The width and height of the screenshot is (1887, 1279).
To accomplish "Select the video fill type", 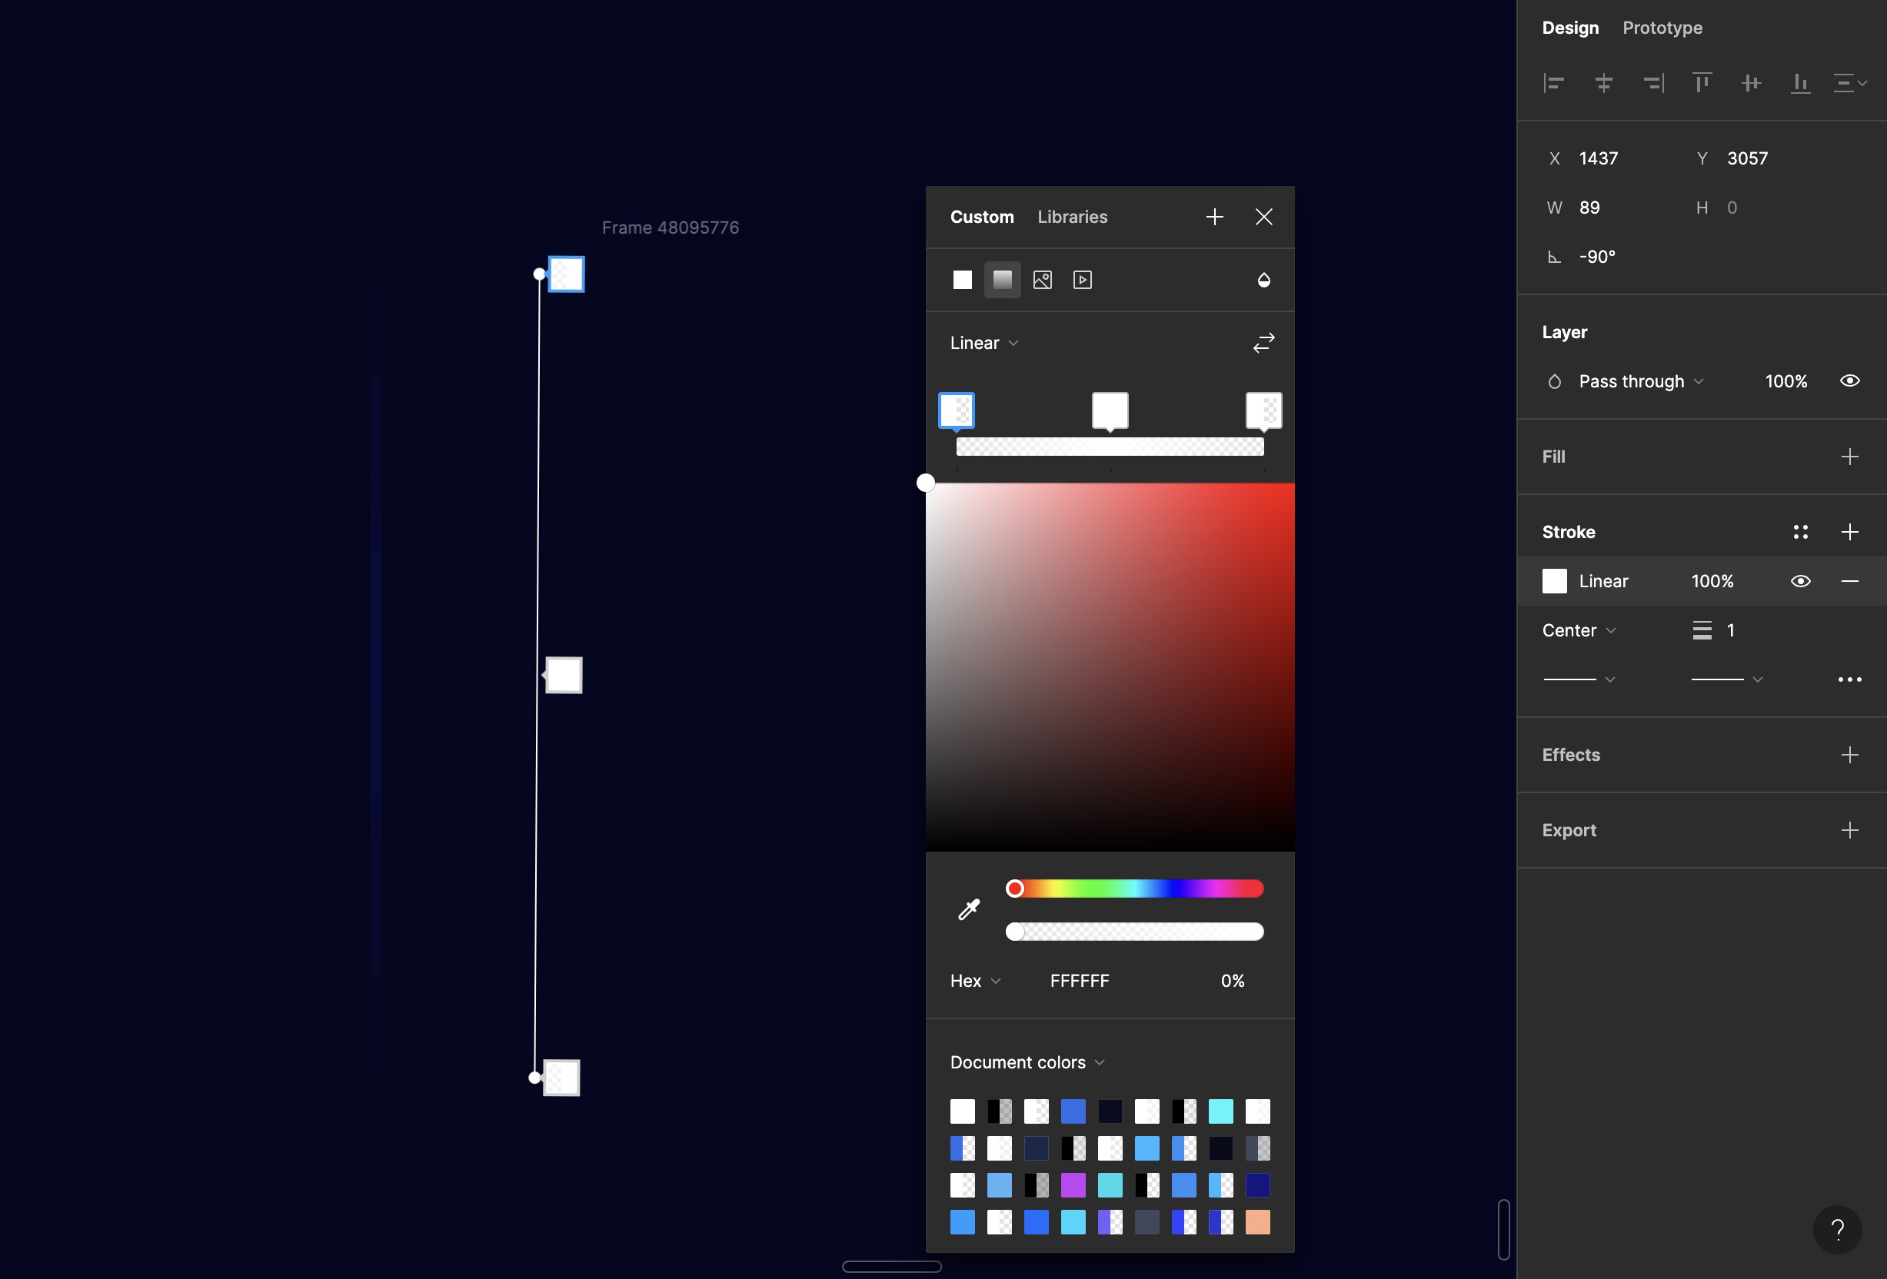I will click(x=1083, y=280).
